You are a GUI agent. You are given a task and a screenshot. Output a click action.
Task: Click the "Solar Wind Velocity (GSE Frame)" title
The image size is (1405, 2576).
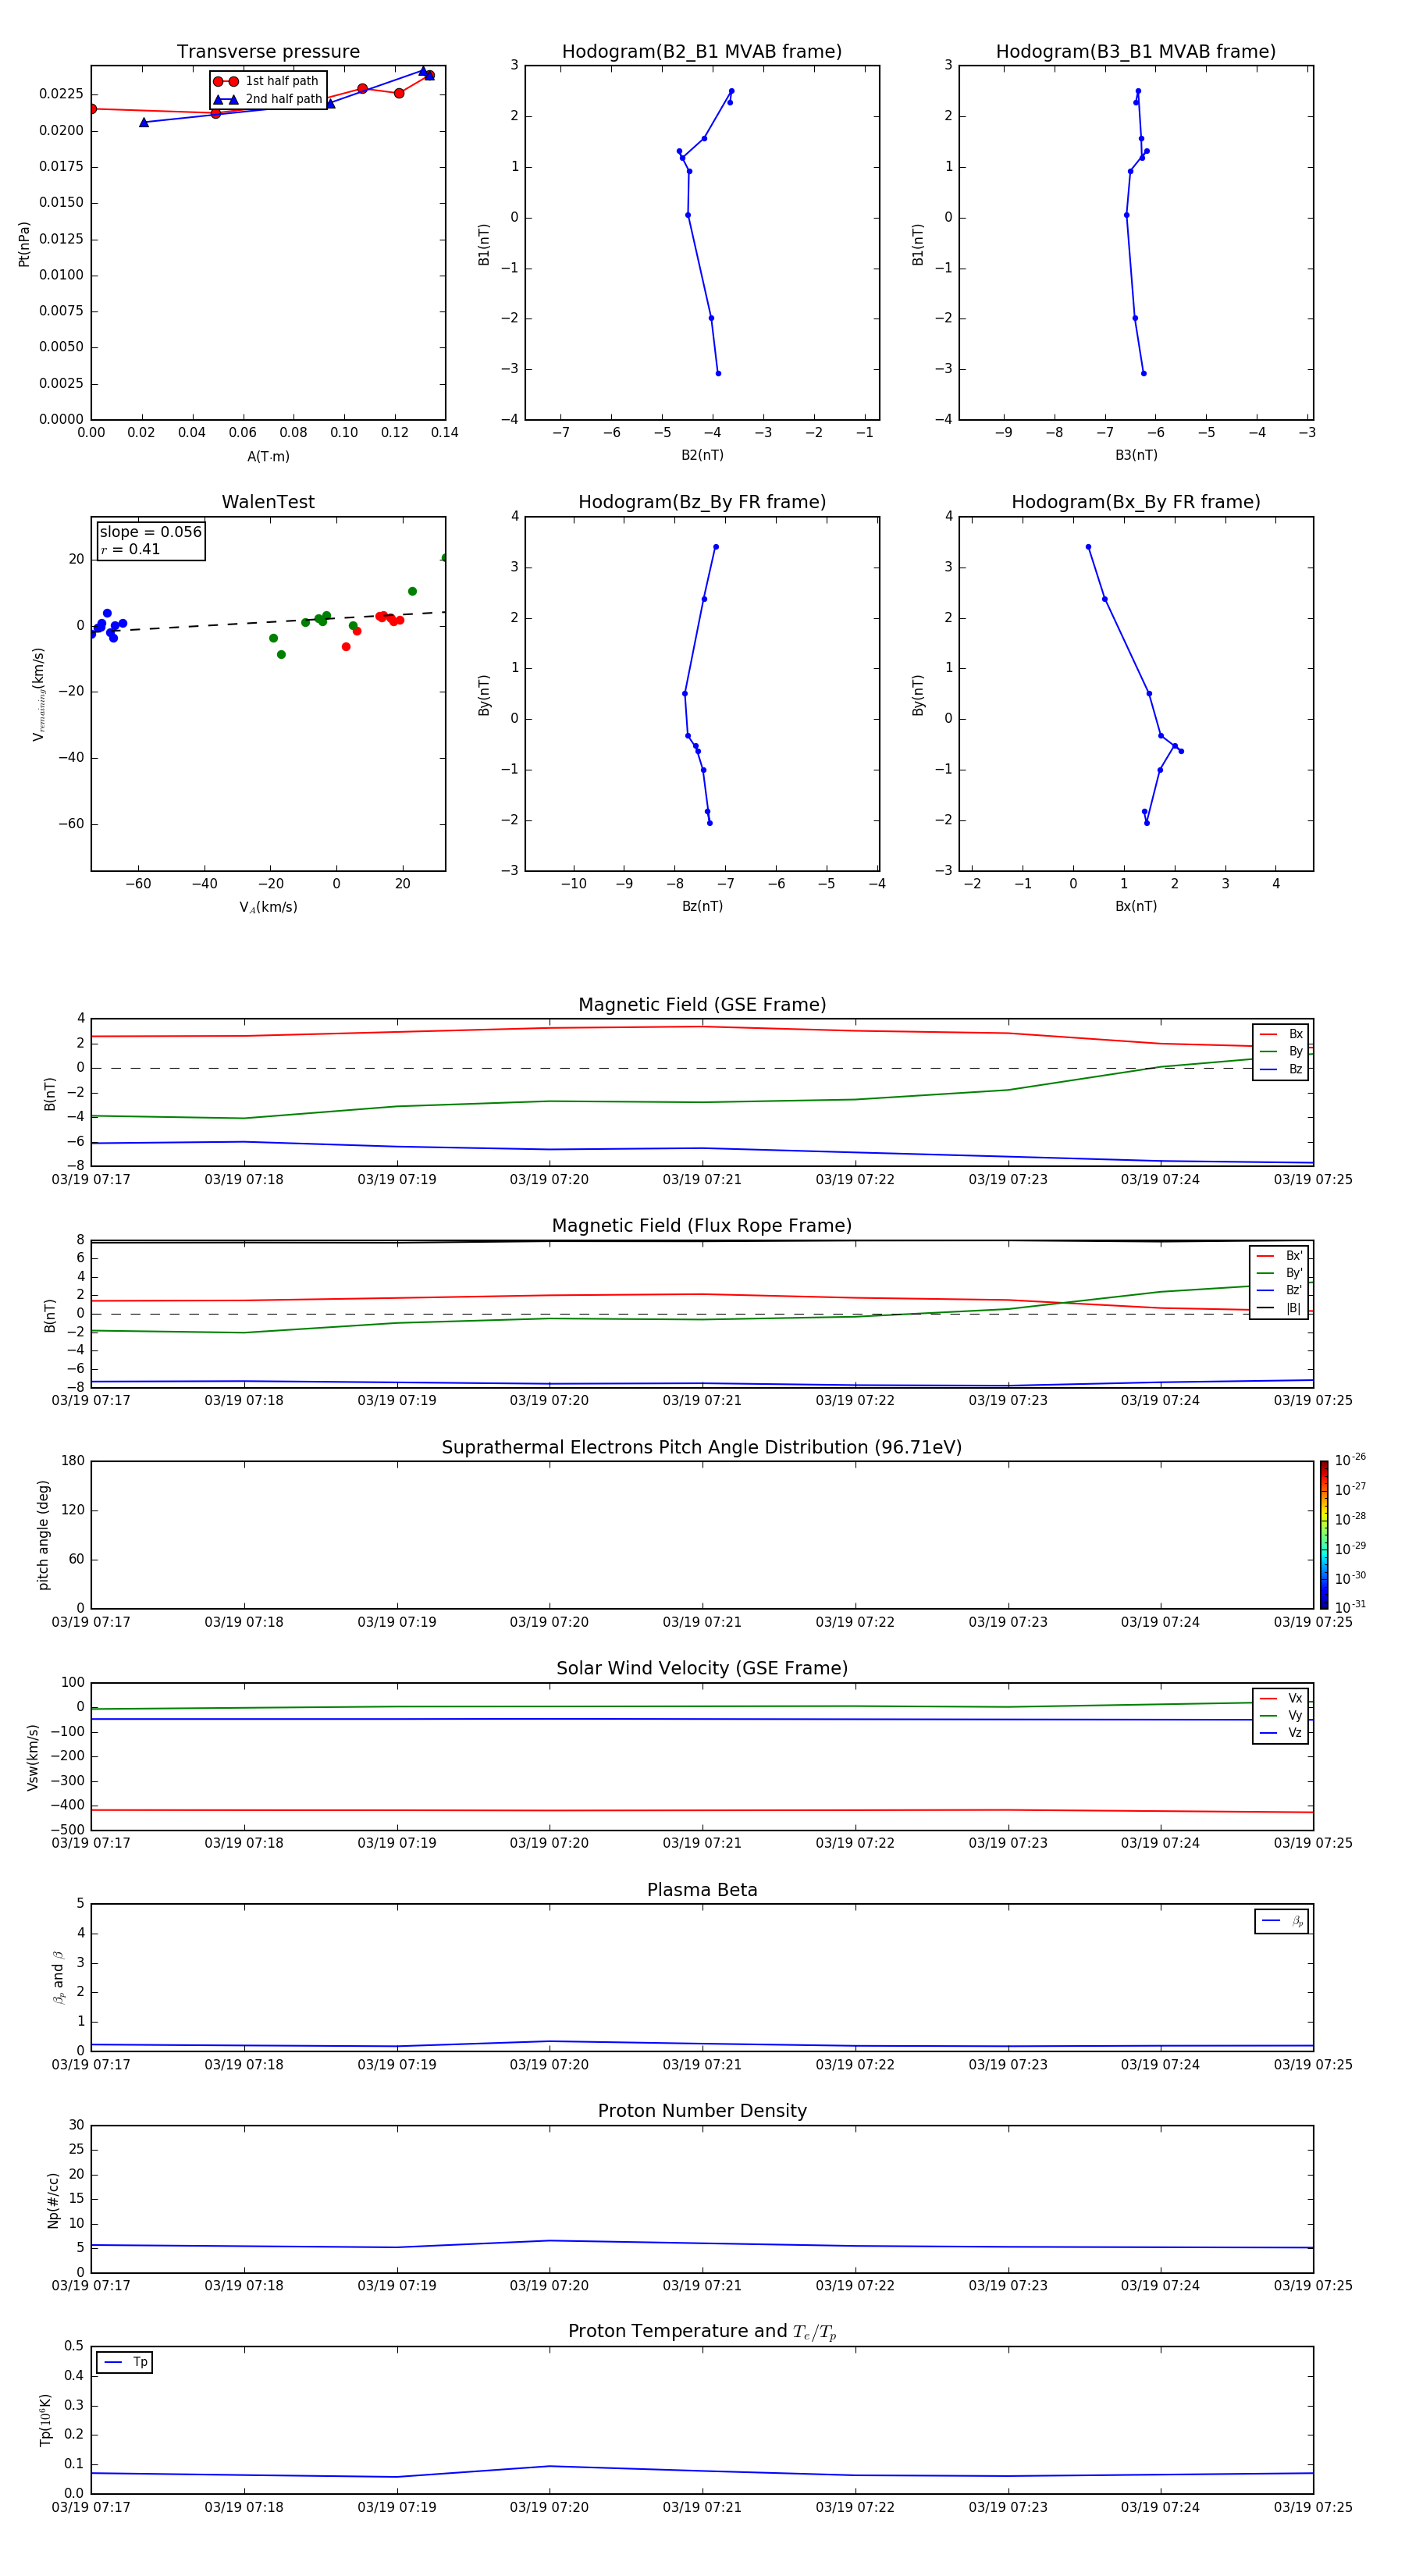[702, 1668]
